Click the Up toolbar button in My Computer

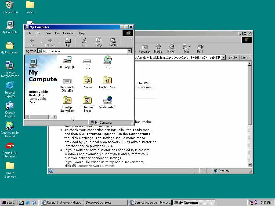point(68,42)
